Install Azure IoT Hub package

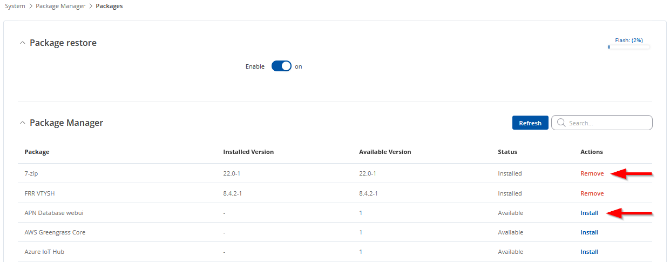point(589,252)
